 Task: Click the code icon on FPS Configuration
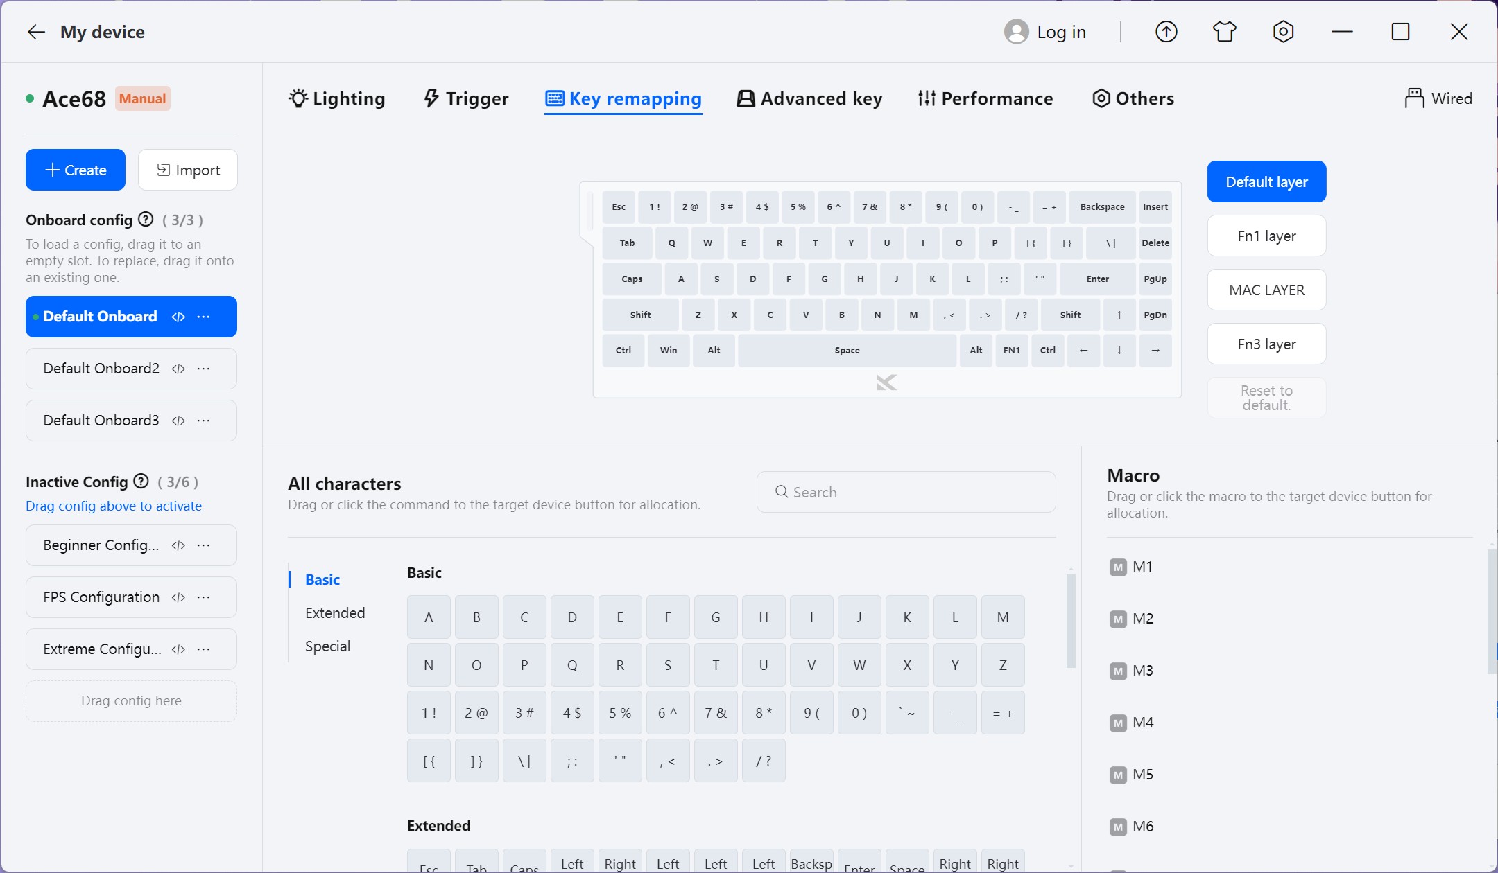[x=178, y=597]
